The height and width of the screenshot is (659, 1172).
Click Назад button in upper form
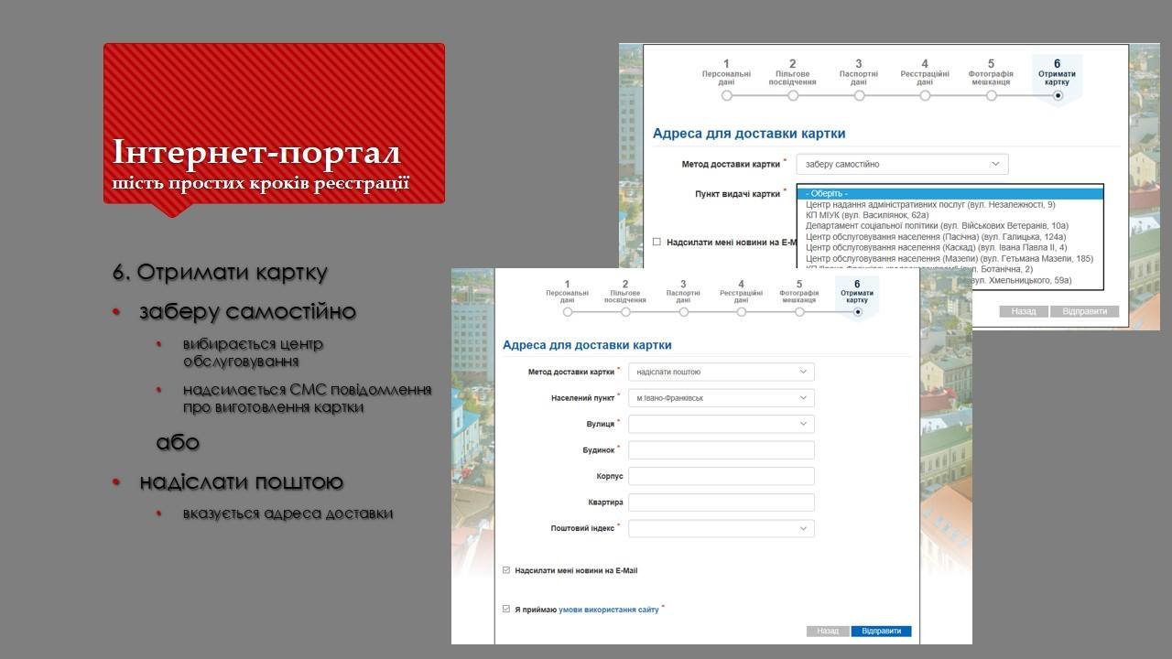(1024, 311)
